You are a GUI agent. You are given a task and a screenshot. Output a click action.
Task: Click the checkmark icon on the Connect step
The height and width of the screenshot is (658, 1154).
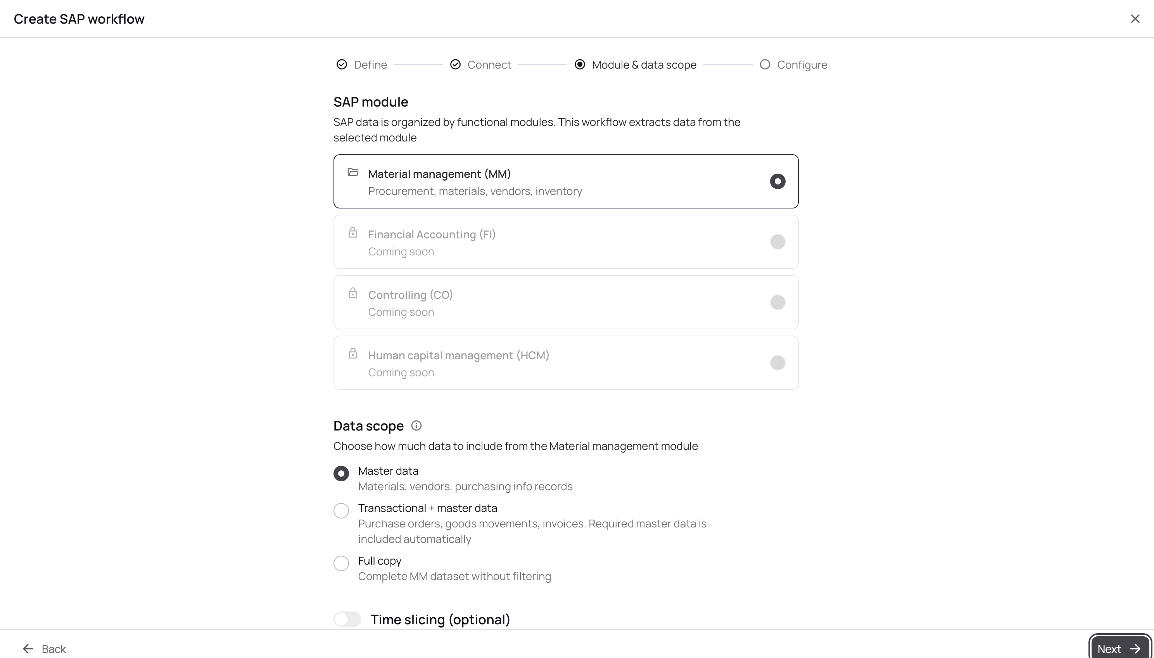pos(455,65)
